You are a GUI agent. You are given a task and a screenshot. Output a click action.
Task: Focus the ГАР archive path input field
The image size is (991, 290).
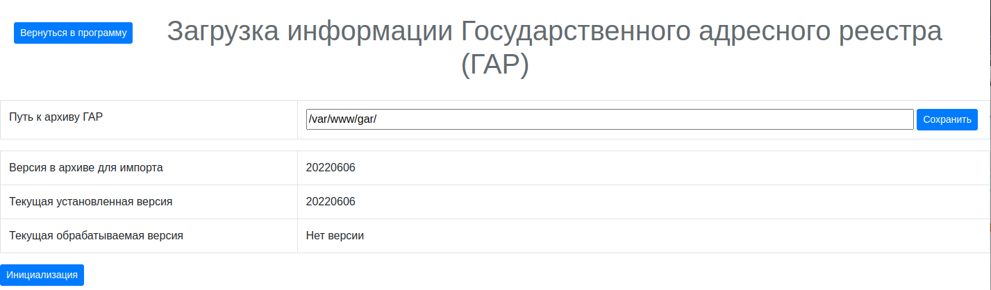coord(609,119)
